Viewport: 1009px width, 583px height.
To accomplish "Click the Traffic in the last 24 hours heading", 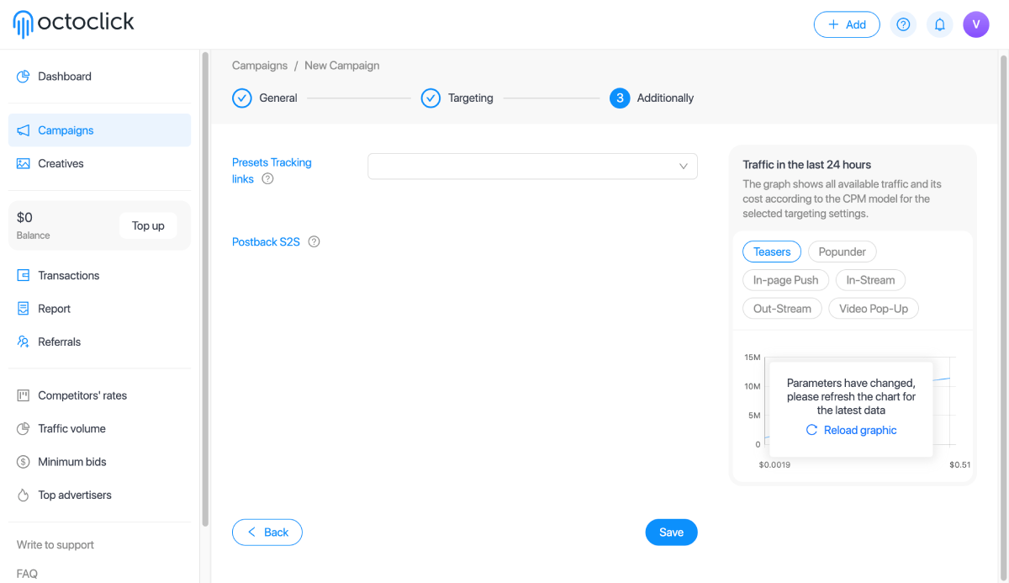I will tap(807, 165).
